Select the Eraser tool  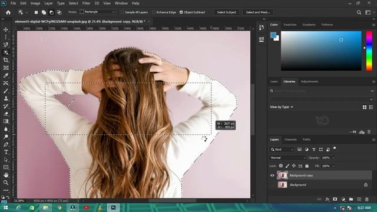(6, 114)
